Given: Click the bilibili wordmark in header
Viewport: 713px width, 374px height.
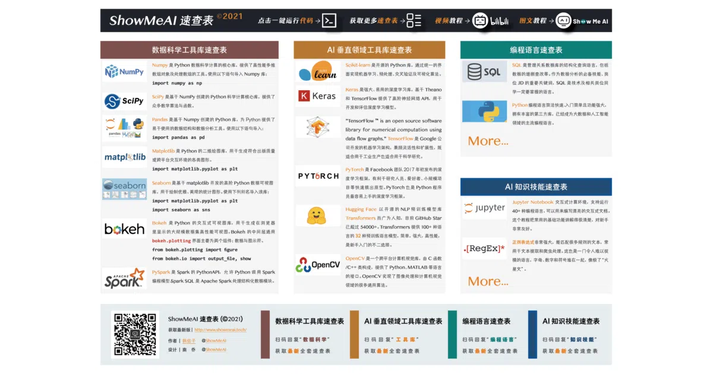Looking at the screenshot, I should (500, 21).
